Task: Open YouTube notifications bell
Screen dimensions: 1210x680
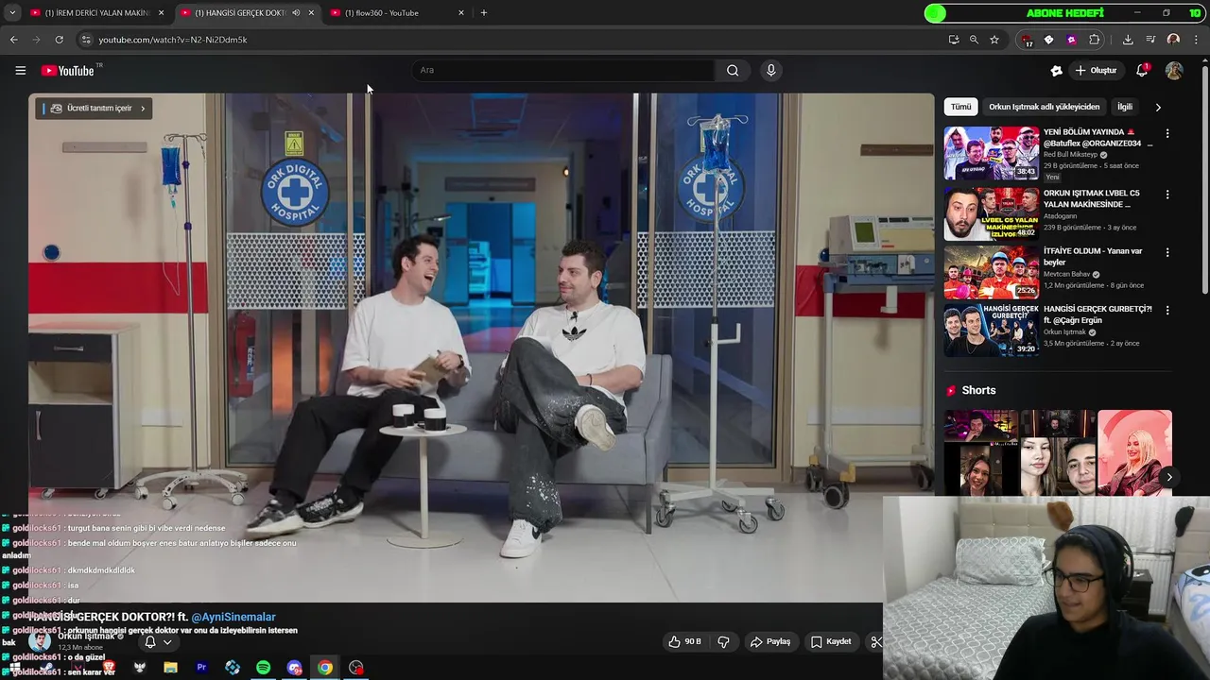Action: [1142, 71]
